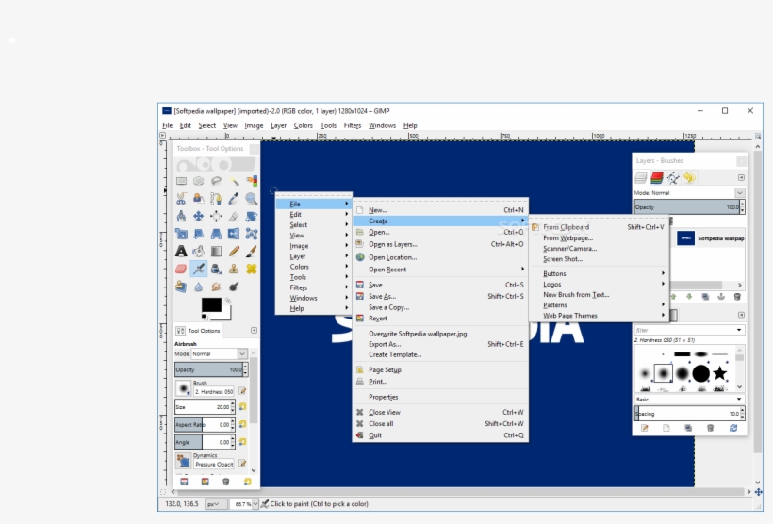773x524 pixels.
Task: Open the layer Mode dropdown
Action: click(739, 193)
